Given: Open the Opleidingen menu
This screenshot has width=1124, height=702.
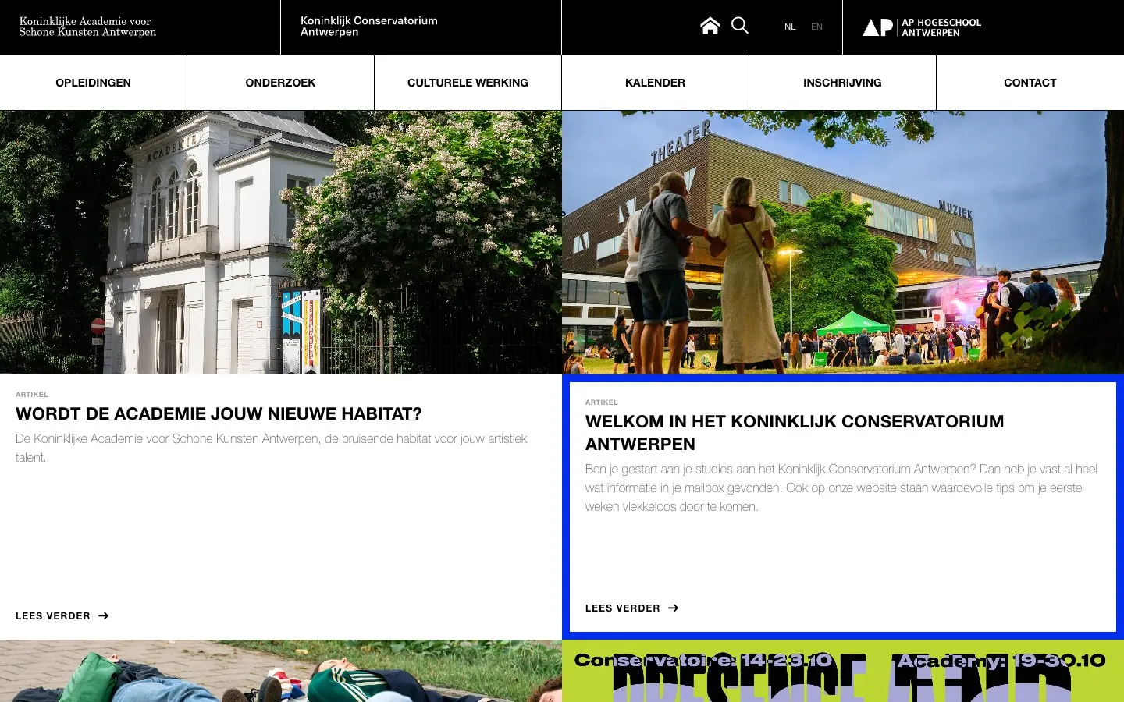Looking at the screenshot, I should click(x=94, y=83).
